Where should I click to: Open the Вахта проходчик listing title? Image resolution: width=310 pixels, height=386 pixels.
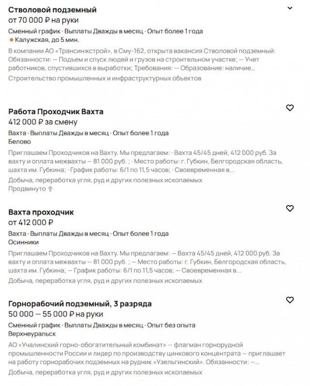click(x=41, y=212)
